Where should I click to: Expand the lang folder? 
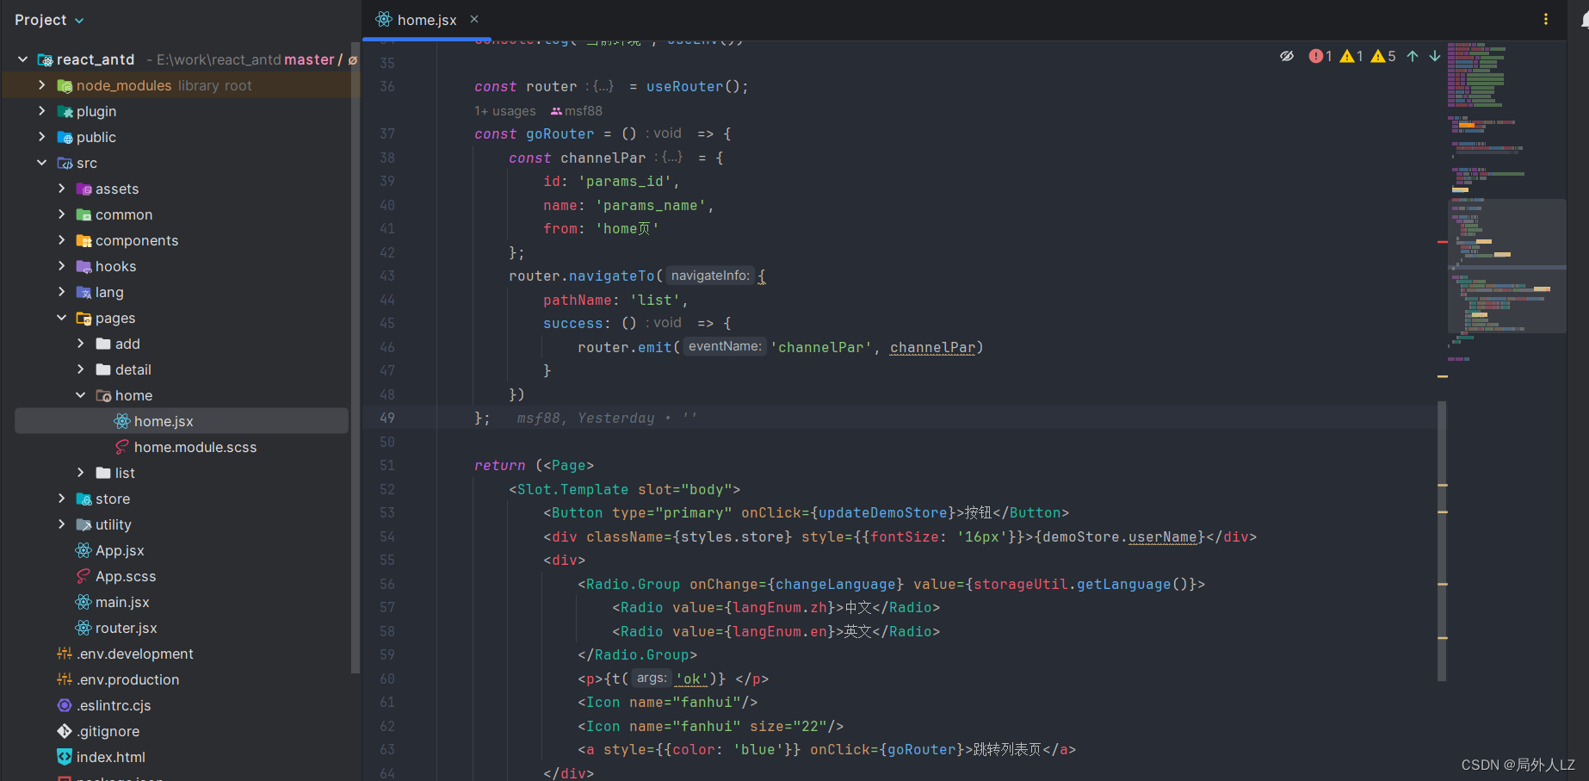[61, 292]
